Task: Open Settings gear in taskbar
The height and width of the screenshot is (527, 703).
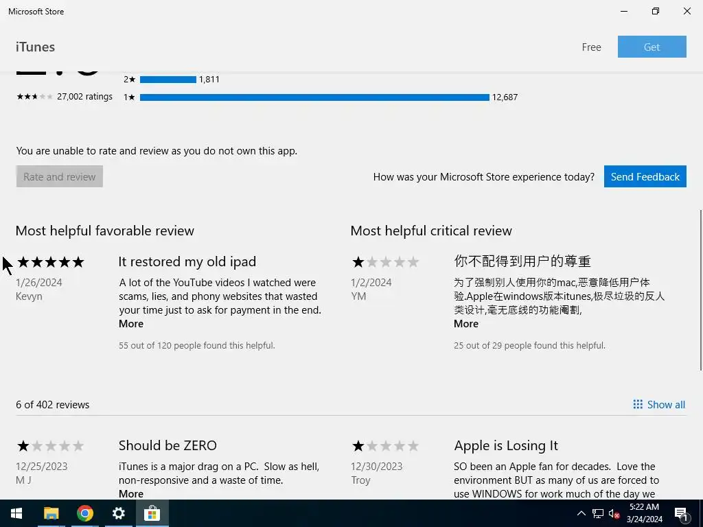Action: pos(118,513)
